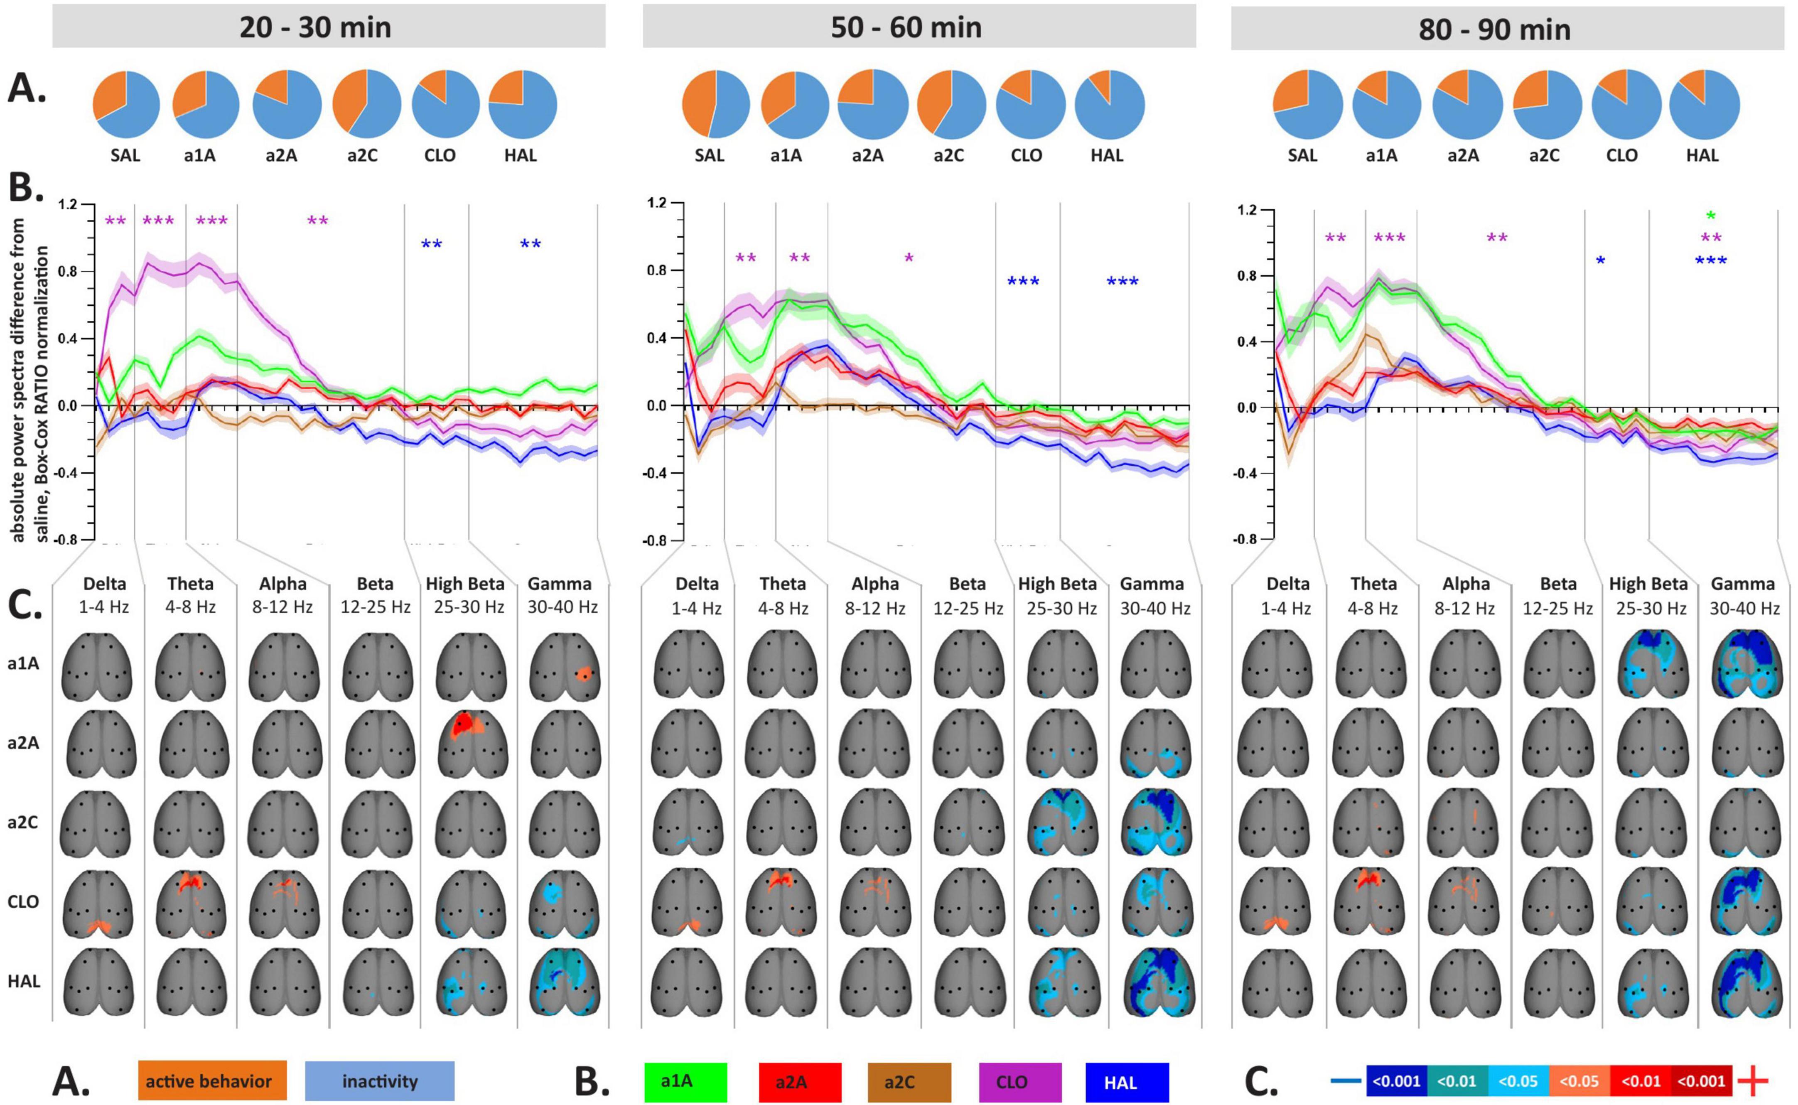1798x1105 pixels.
Task: Open a2C Gamma brain map, 50-60 min panel
Action: click(x=1157, y=823)
